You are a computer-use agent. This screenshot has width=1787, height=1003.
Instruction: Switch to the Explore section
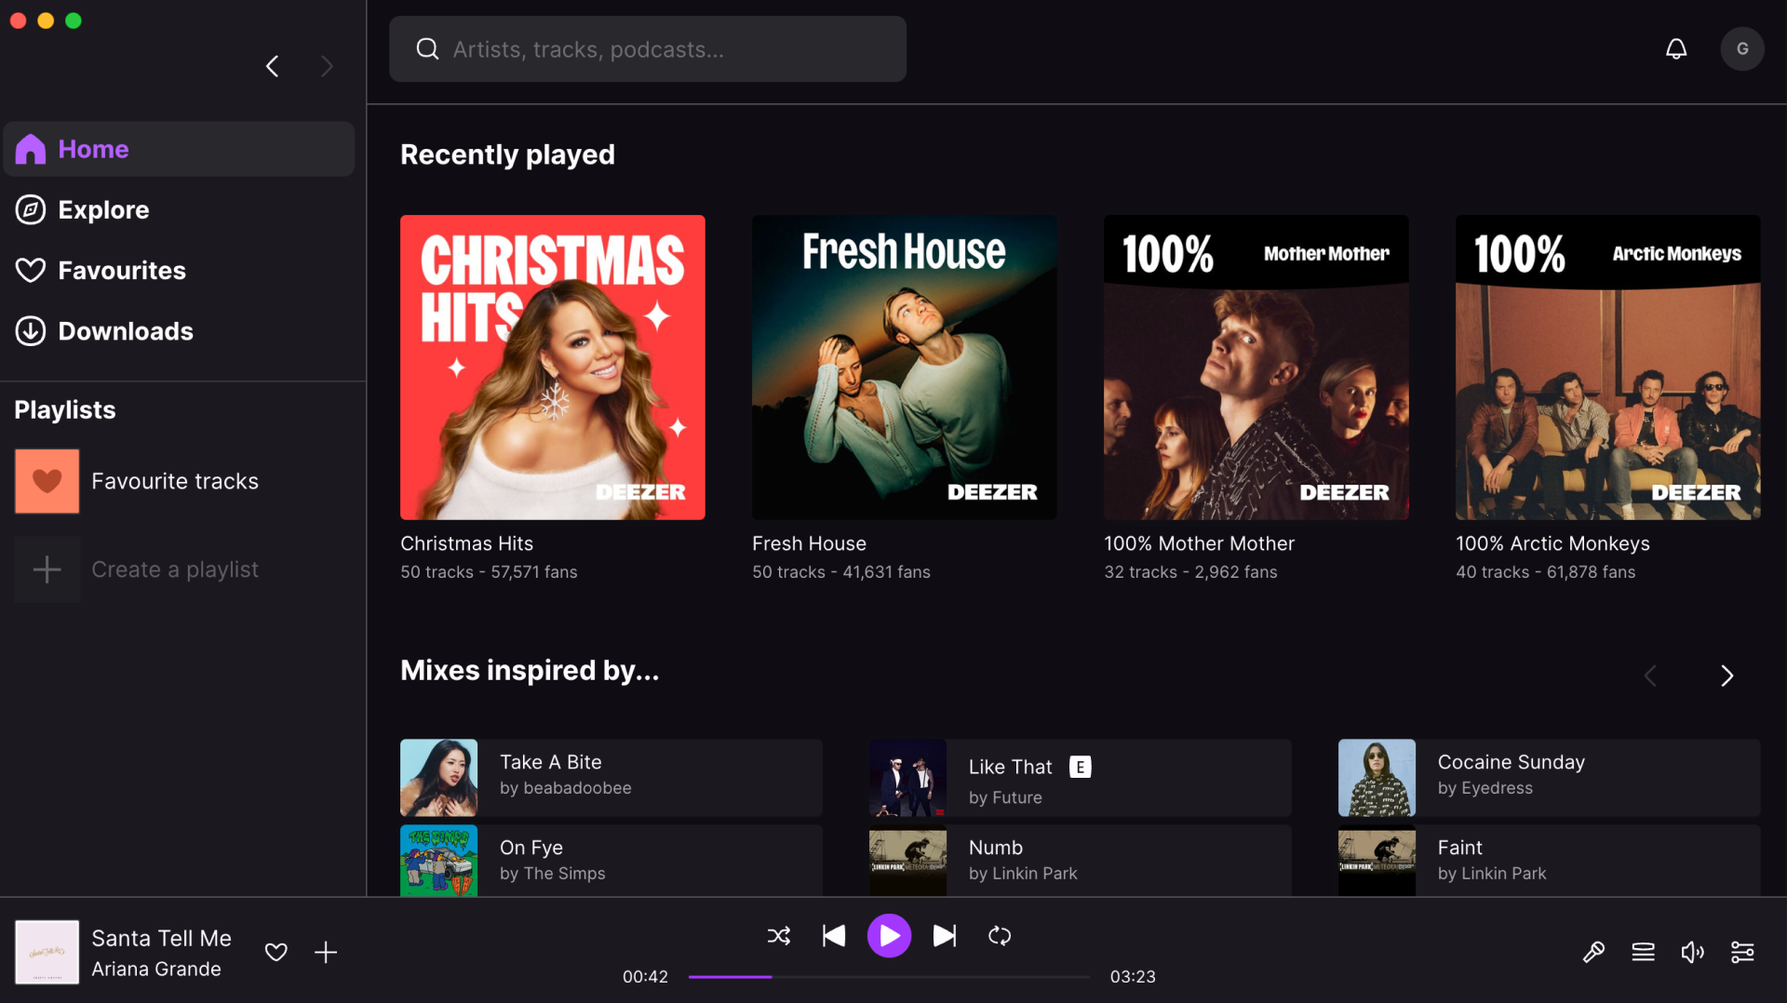pyautogui.click(x=102, y=209)
